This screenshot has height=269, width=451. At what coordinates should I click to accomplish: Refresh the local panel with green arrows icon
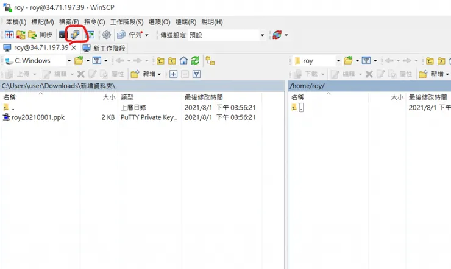pos(195,61)
